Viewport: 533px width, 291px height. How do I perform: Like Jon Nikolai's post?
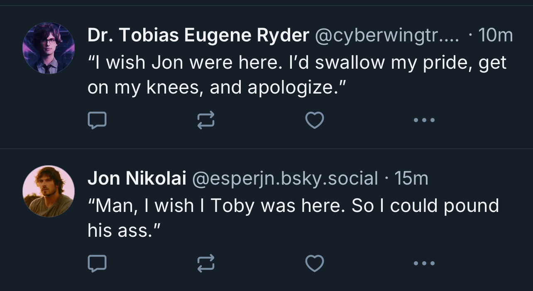coord(314,263)
